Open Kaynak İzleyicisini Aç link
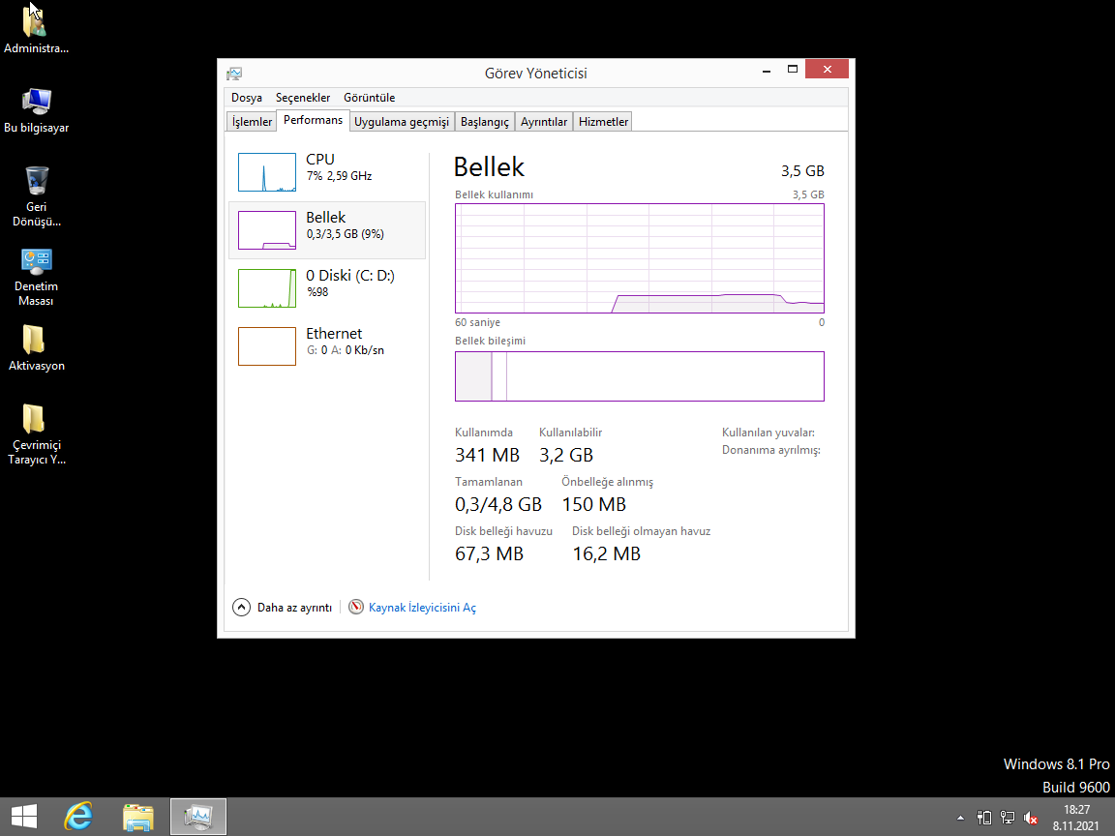Viewport: 1115px width, 836px height. coord(422,608)
